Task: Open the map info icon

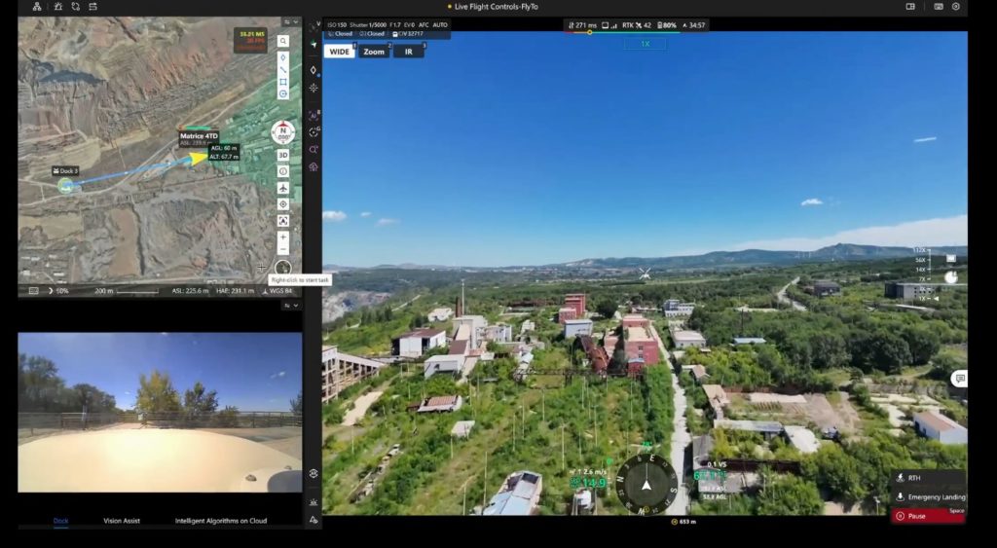Action: coord(283,171)
